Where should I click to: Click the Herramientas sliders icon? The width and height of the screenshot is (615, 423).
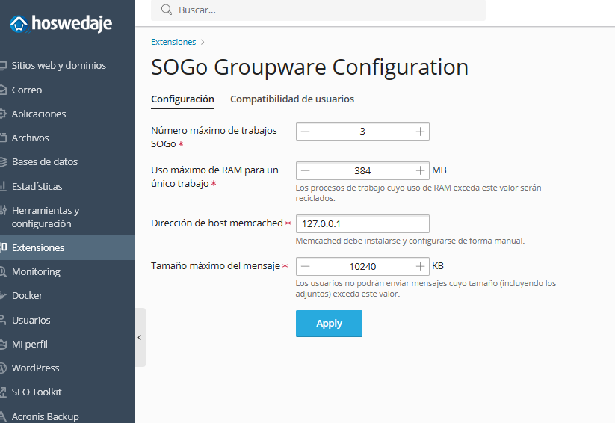pos(3,210)
